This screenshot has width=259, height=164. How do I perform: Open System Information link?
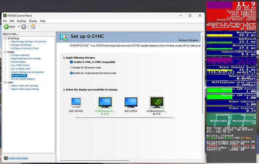click(18, 158)
